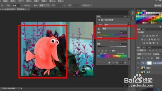The width and height of the screenshot is (162, 91).
Task: Select the hue/saturation adjustment icon in Properties
Action: [99, 20]
